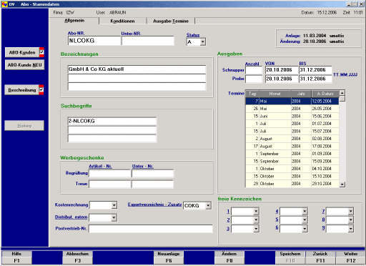
Task: Open the Beschreibung button
Action: [22, 90]
